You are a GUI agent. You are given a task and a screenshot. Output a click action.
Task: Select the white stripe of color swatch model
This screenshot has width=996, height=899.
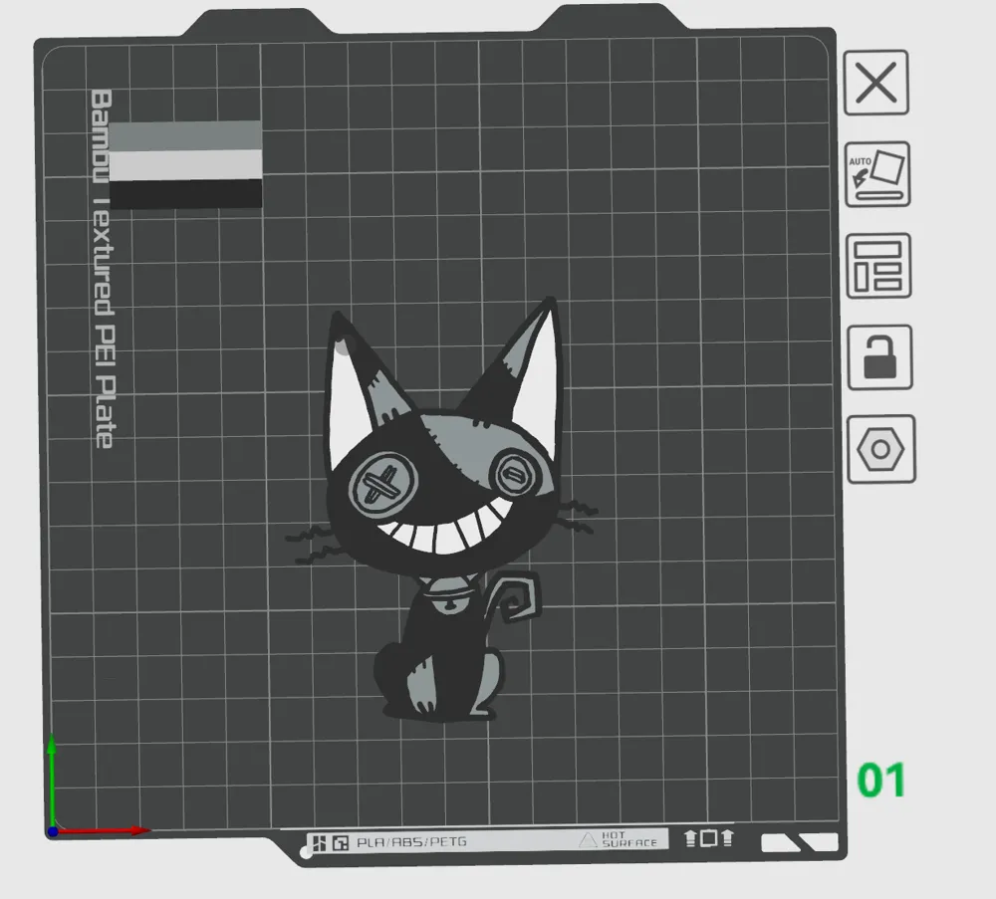tap(185, 165)
